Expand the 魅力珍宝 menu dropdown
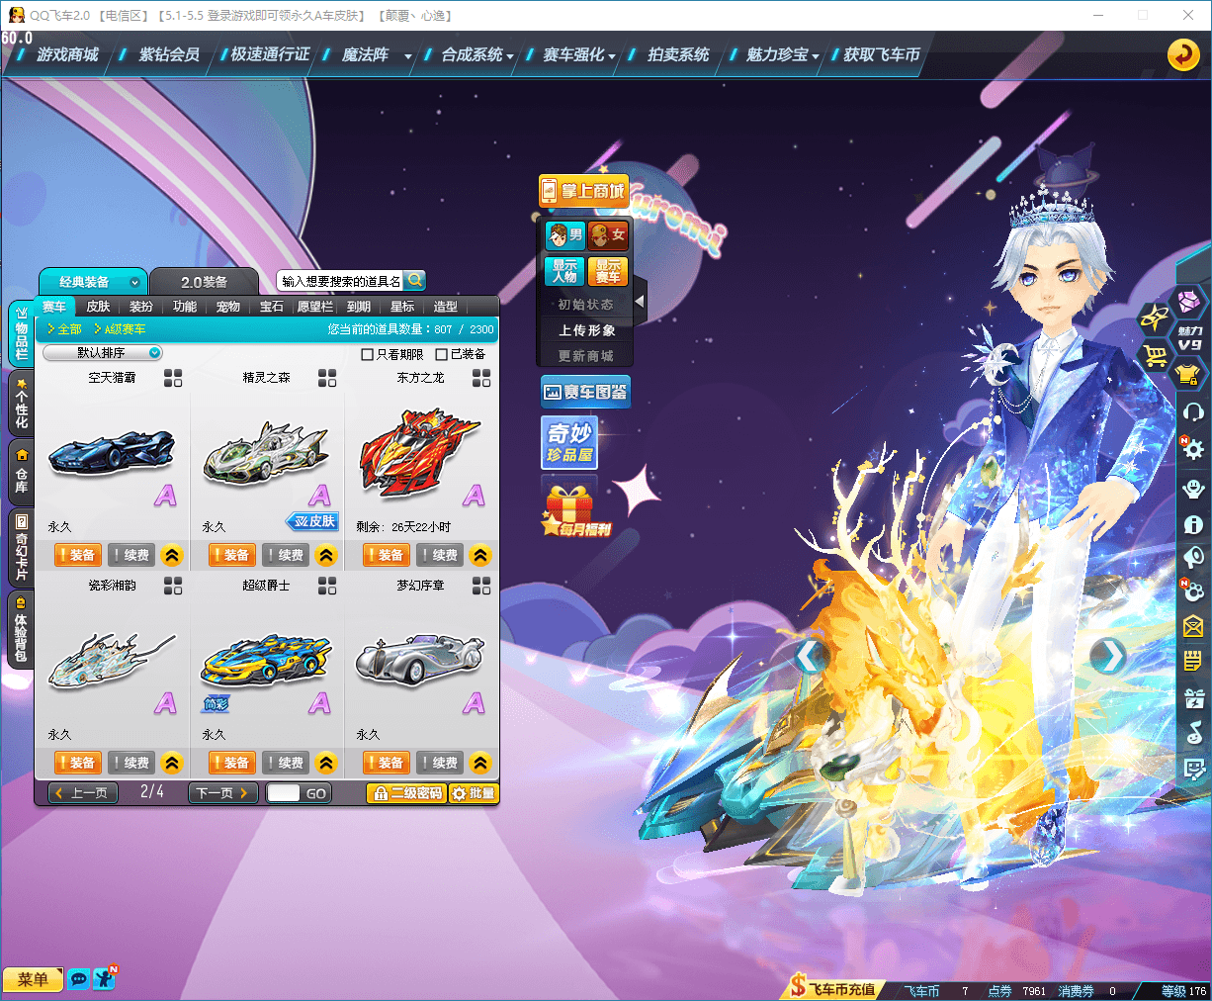This screenshot has width=1212, height=1001. point(816,56)
